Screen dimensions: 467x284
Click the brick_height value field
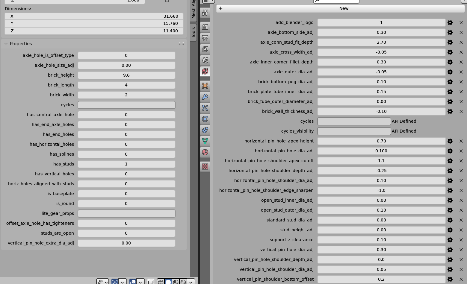point(126,75)
